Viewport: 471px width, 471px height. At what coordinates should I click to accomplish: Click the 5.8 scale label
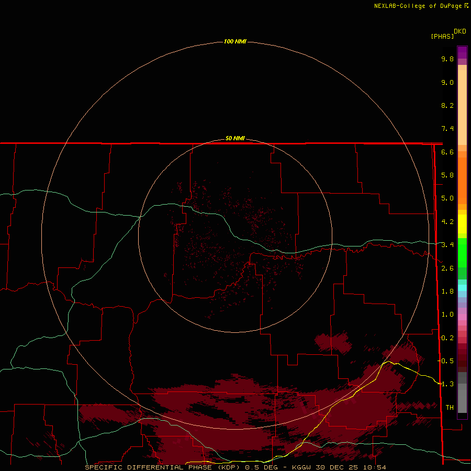[447, 175]
